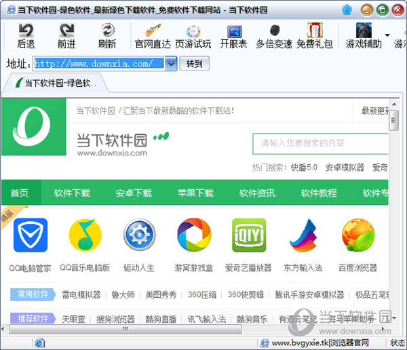This screenshot has width=407, height=350.
Task: Open the 酷狗音乐 link
Action: 252,319
